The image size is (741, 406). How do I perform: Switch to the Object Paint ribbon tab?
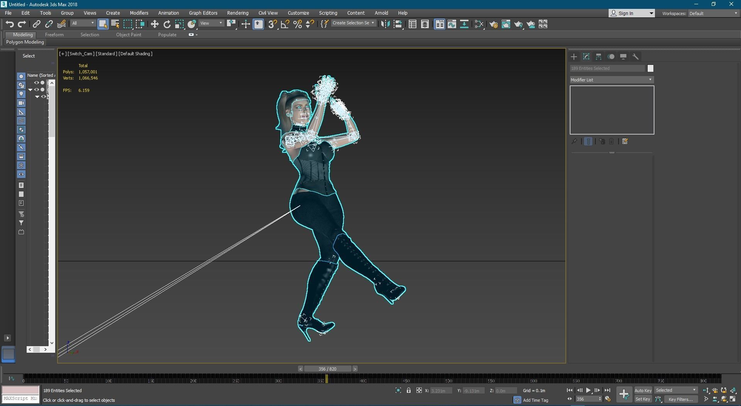tap(129, 35)
